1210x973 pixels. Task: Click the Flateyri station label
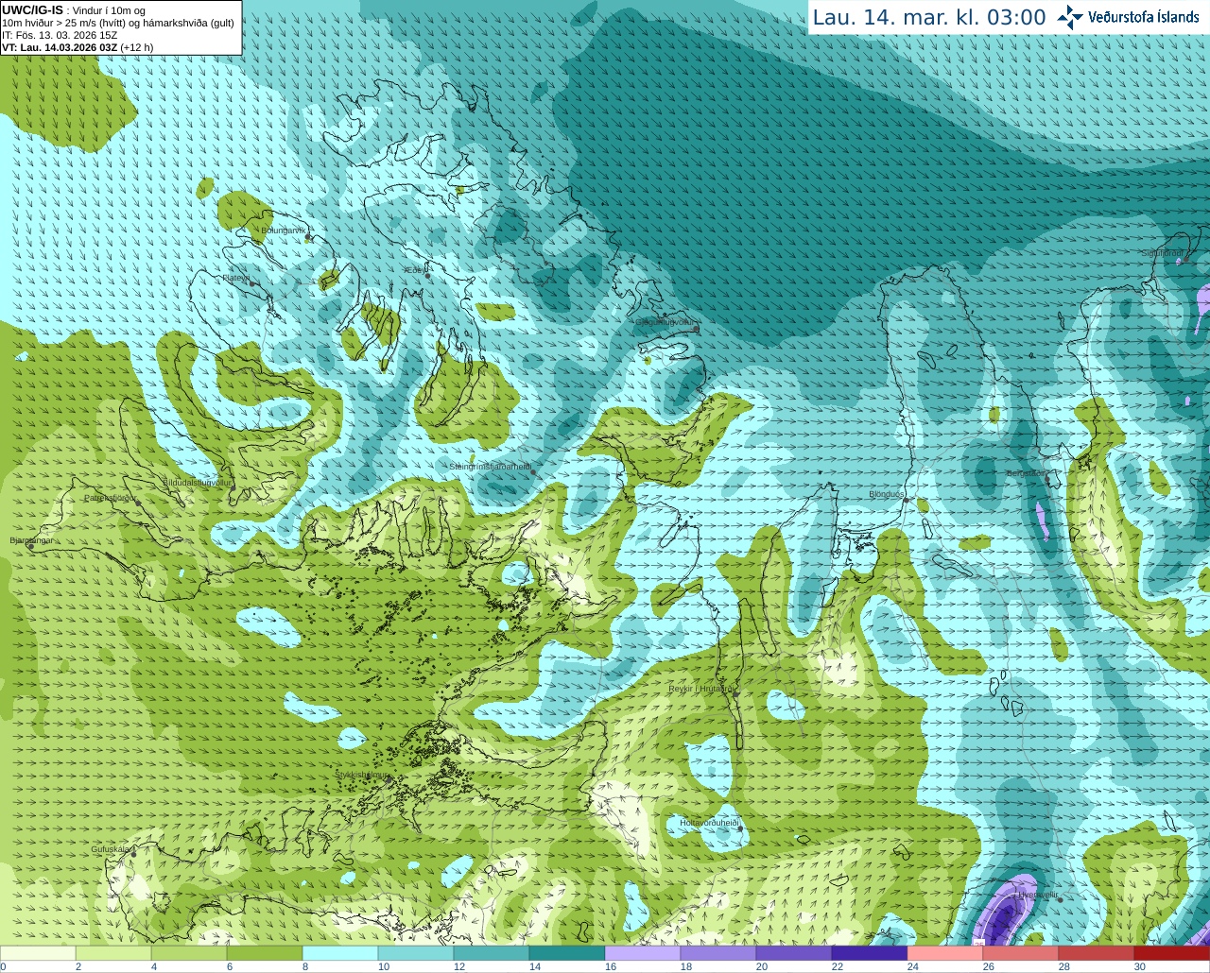pyautogui.click(x=235, y=278)
